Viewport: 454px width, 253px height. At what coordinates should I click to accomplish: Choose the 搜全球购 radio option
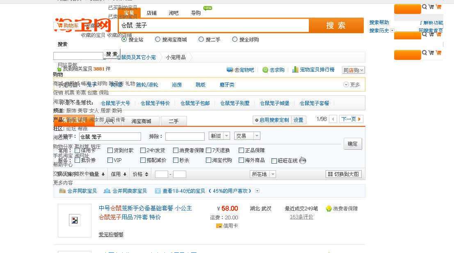[x=235, y=39]
